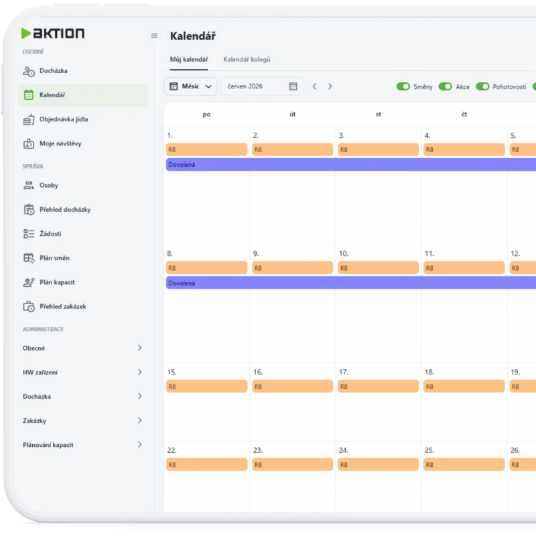Click R8 shift on day 1
Image resolution: width=536 pixels, height=536 pixels.
206,149
